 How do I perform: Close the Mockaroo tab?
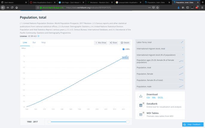(112, 2)
